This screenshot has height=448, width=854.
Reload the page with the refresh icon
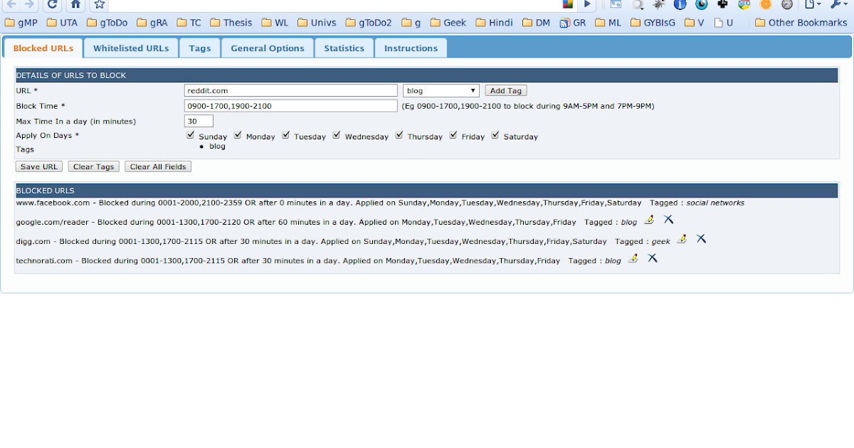[x=52, y=4]
